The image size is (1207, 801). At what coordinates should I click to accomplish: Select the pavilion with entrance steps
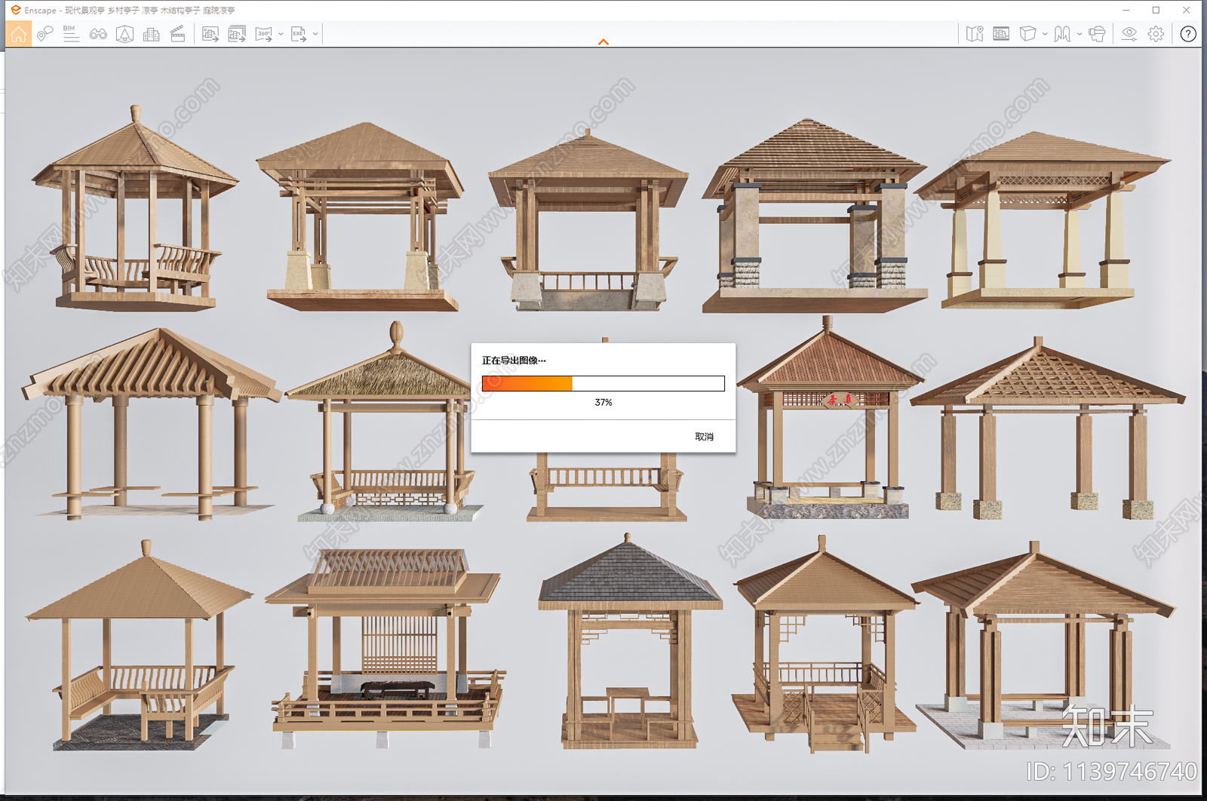(x=825, y=645)
